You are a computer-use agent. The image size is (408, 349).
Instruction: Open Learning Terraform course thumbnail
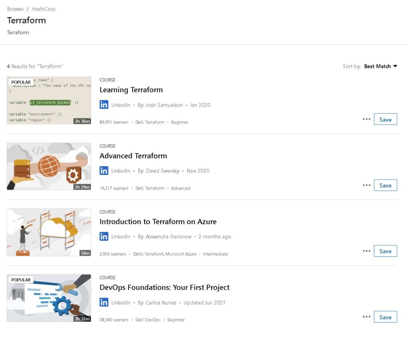tap(49, 100)
